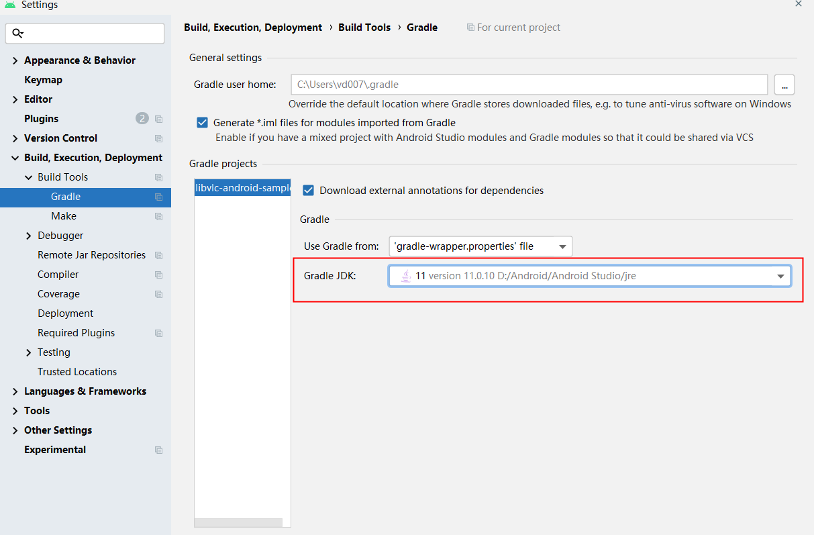The width and height of the screenshot is (814, 535).
Task: Click the Java cup icon in JDK field
Action: (406, 275)
